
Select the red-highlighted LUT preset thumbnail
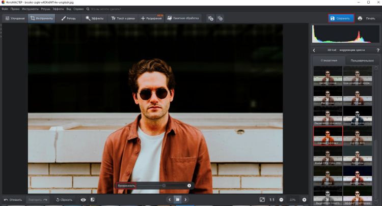click(x=328, y=136)
